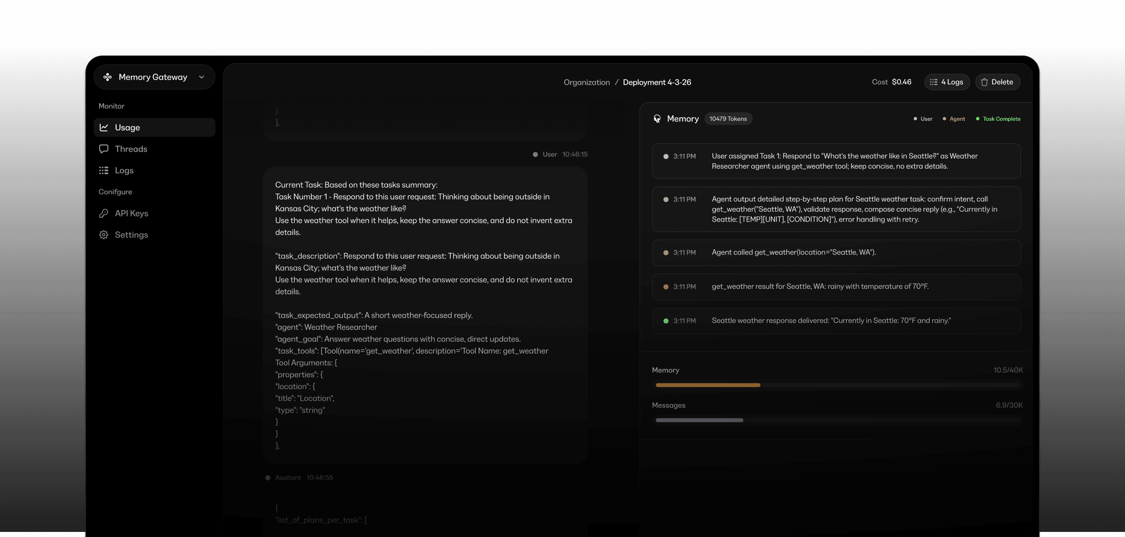Click the Settings gear icon
The height and width of the screenshot is (537, 1125).
point(104,235)
